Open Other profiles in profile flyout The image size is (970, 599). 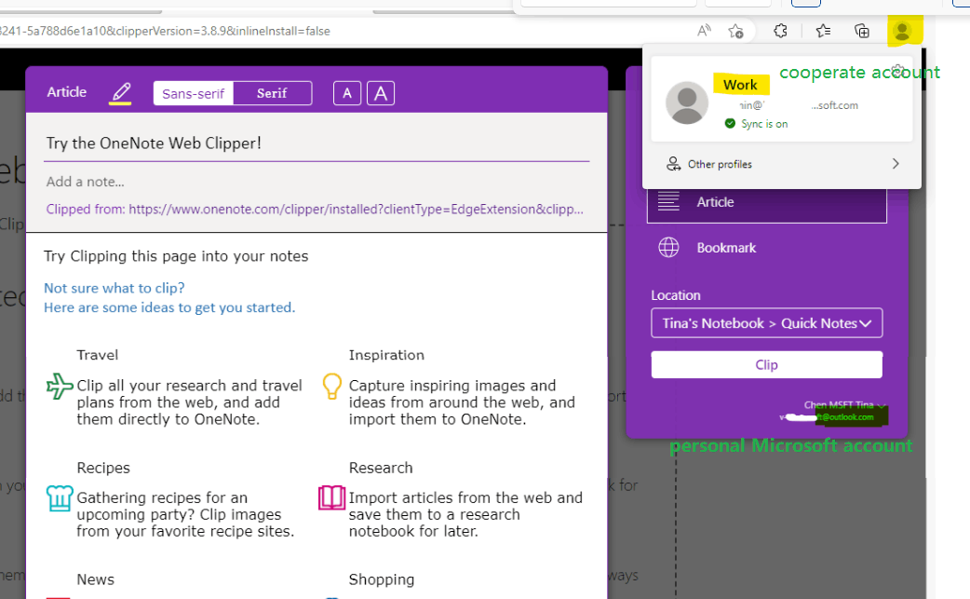point(782,164)
